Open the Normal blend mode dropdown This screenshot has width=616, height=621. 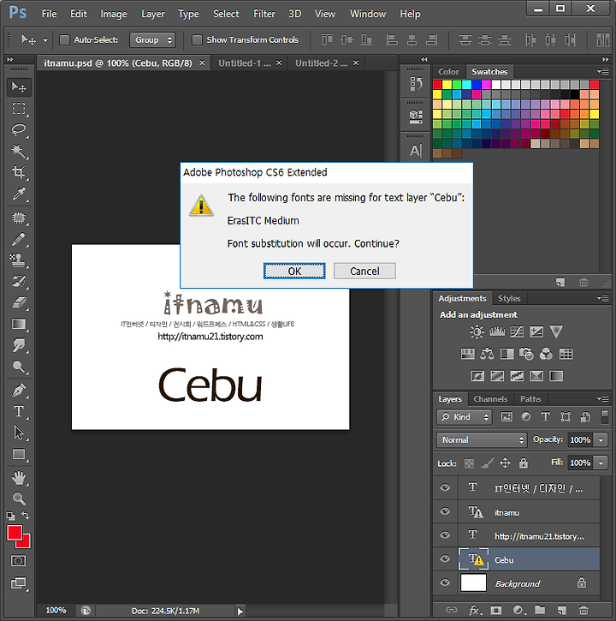482,440
